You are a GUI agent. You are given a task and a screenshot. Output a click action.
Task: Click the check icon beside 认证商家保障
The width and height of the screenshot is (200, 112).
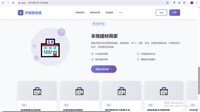point(92,54)
